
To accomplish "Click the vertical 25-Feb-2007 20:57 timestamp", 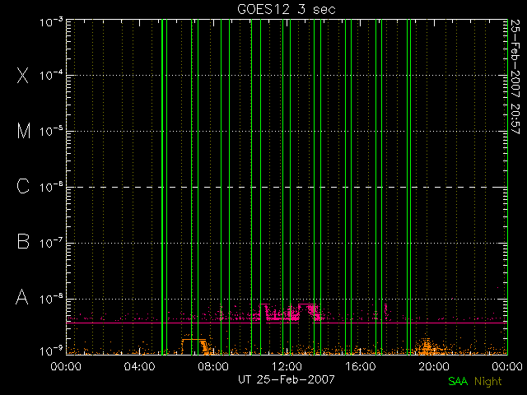I will tap(515, 77).
